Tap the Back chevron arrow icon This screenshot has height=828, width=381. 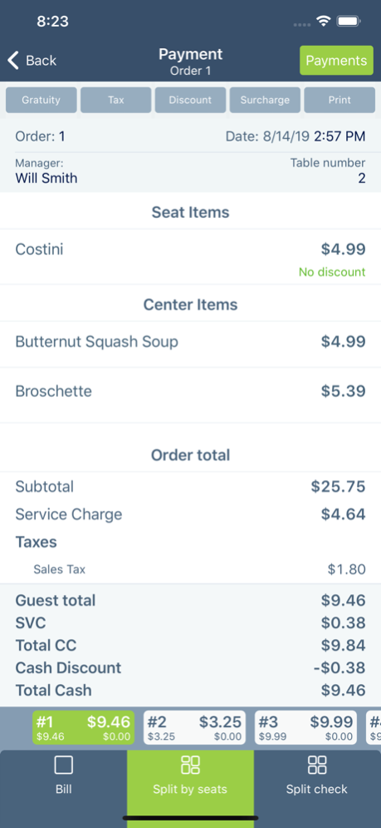point(13,61)
